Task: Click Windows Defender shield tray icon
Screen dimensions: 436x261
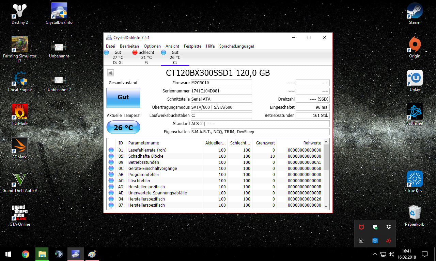Action: click(375, 227)
